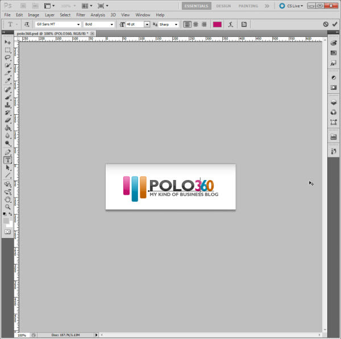The image size is (341, 339).
Task: Open the Analysis menu
Action: coord(98,15)
